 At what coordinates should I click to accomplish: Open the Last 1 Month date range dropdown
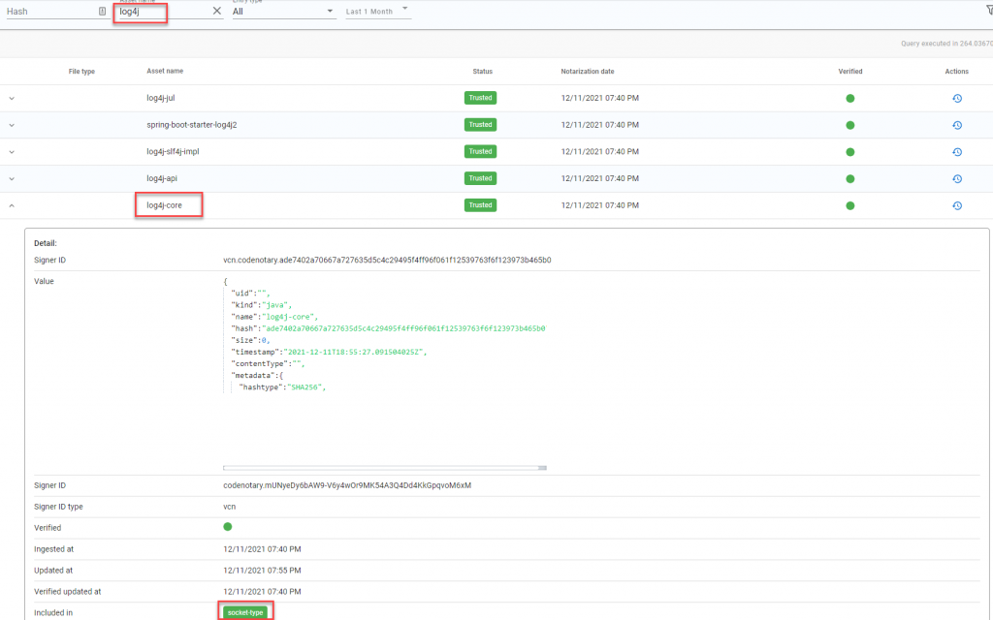pyautogui.click(x=377, y=12)
